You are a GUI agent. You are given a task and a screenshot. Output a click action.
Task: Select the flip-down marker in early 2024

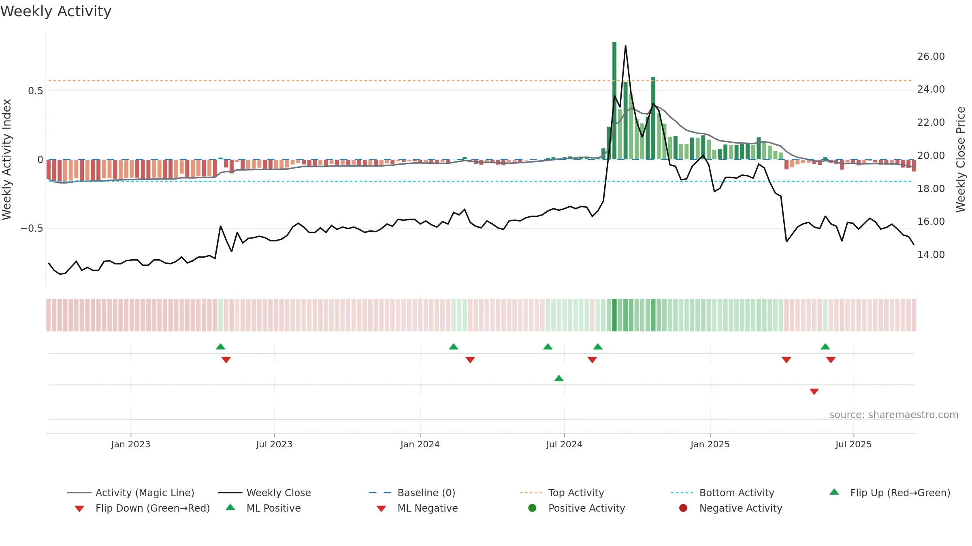point(470,360)
